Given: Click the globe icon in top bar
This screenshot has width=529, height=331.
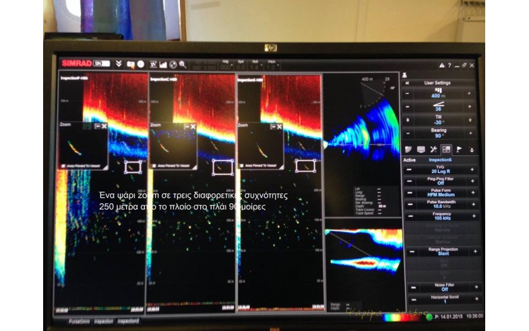Looking at the screenshot, I should (173, 65).
